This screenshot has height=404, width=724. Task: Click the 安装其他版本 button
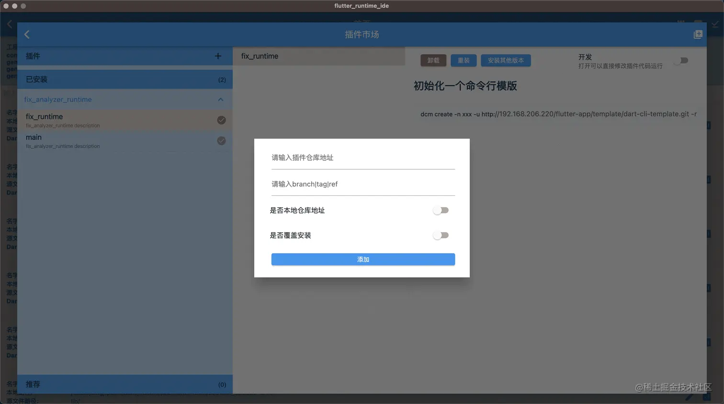coord(506,60)
